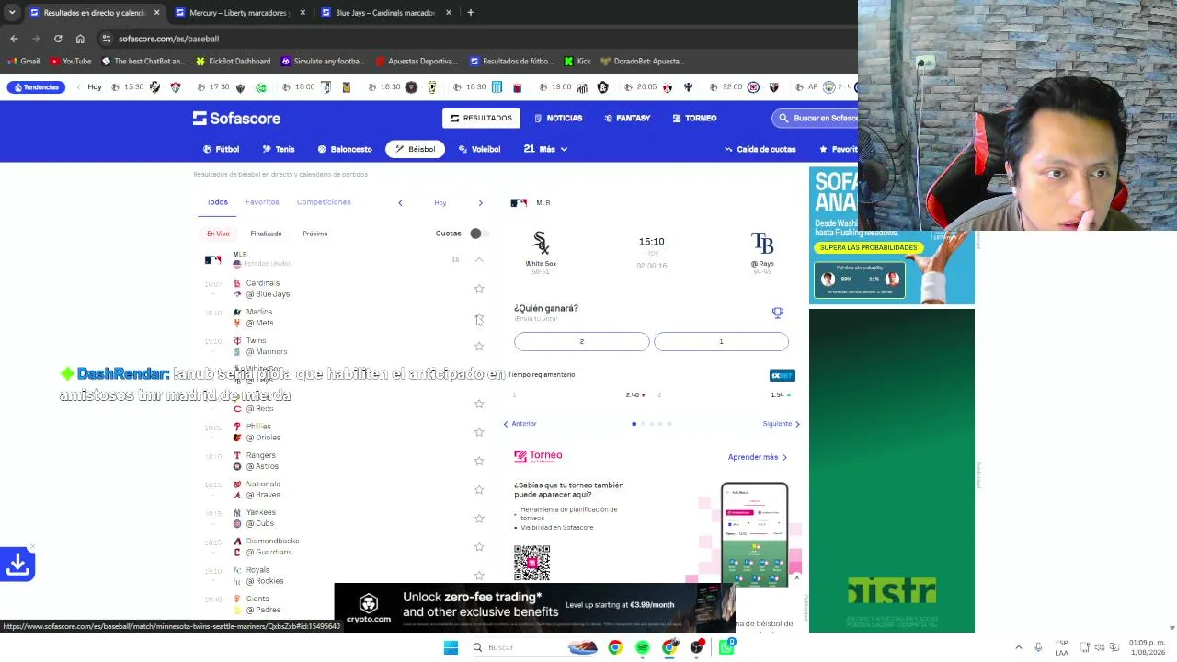Open Caída de cuotas link
The height and width of the screenshot is (662, 1177).
pyautogui.click(x=760, y=149)
